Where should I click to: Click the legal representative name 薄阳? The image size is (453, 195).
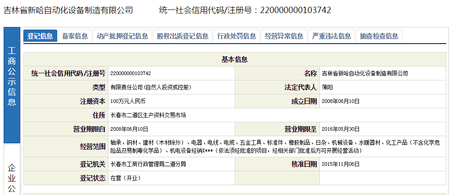click(x=327, y=87)
